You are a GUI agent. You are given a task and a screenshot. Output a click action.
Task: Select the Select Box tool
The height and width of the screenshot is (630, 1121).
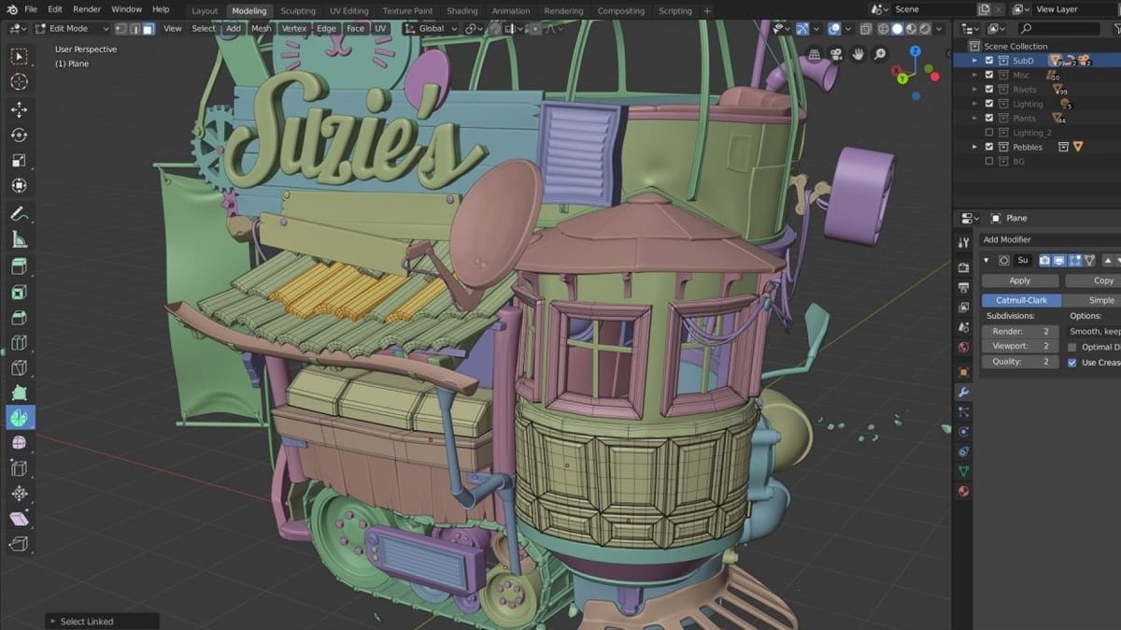(19, 57)
